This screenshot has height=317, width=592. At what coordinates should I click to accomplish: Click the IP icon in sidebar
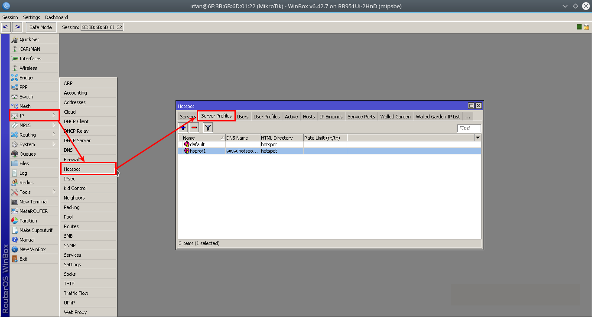pos(15,116)
